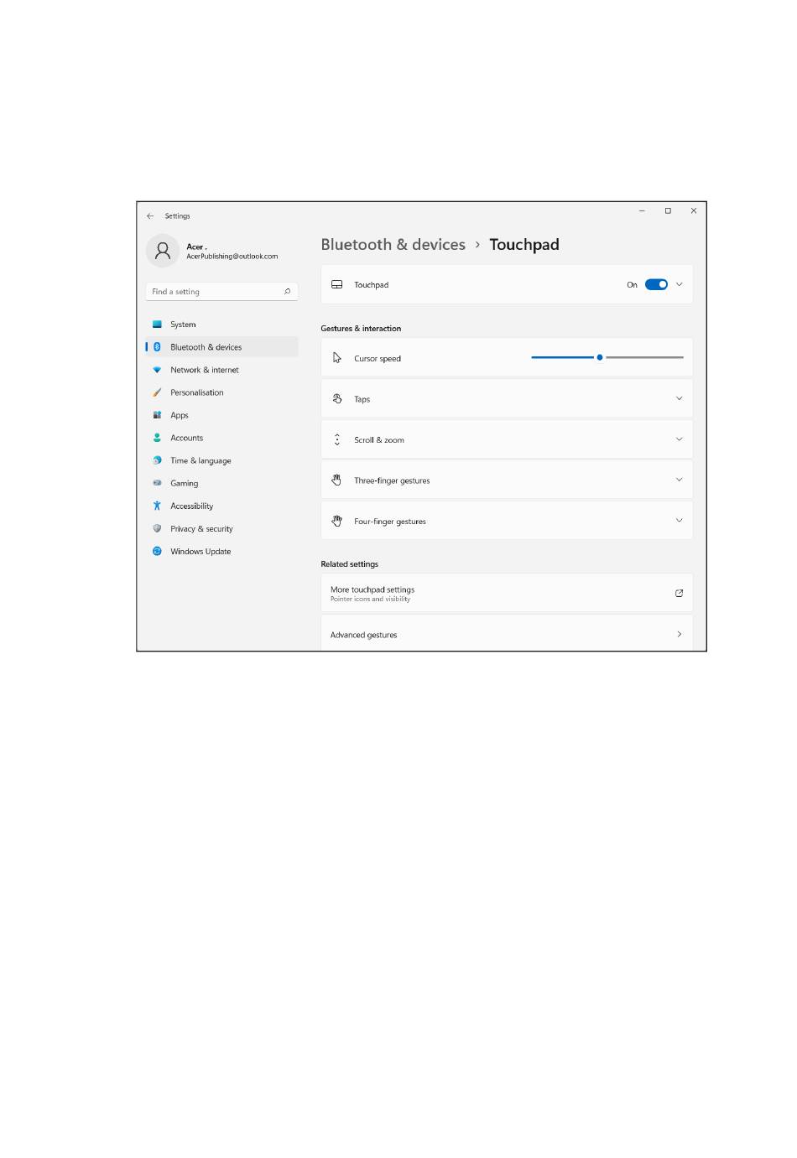Click the Apps grid icon
Screen dimensions: 797x1158
coord(157,415)
